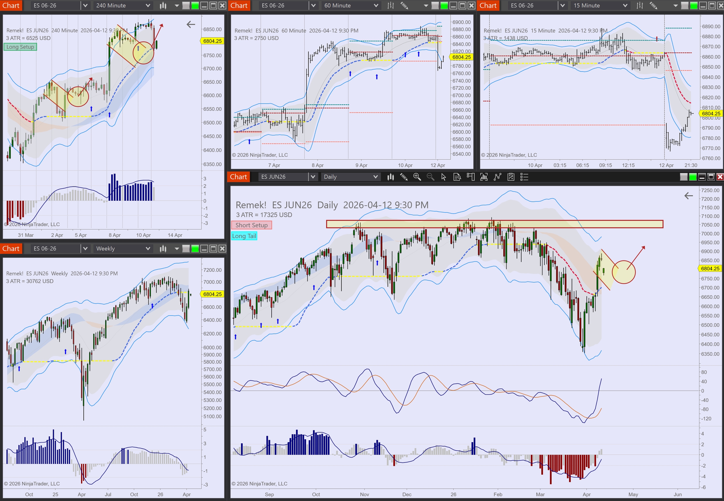The height and width of the screenshot is (501, 724).
Task: Click zoom out icon on Daily chart
Action: (x=430, y=177)
